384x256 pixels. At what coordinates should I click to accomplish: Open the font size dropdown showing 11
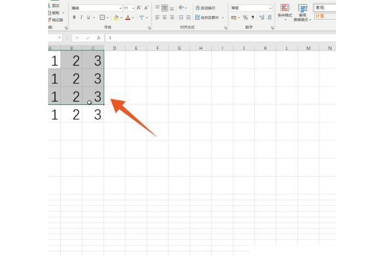133,8
